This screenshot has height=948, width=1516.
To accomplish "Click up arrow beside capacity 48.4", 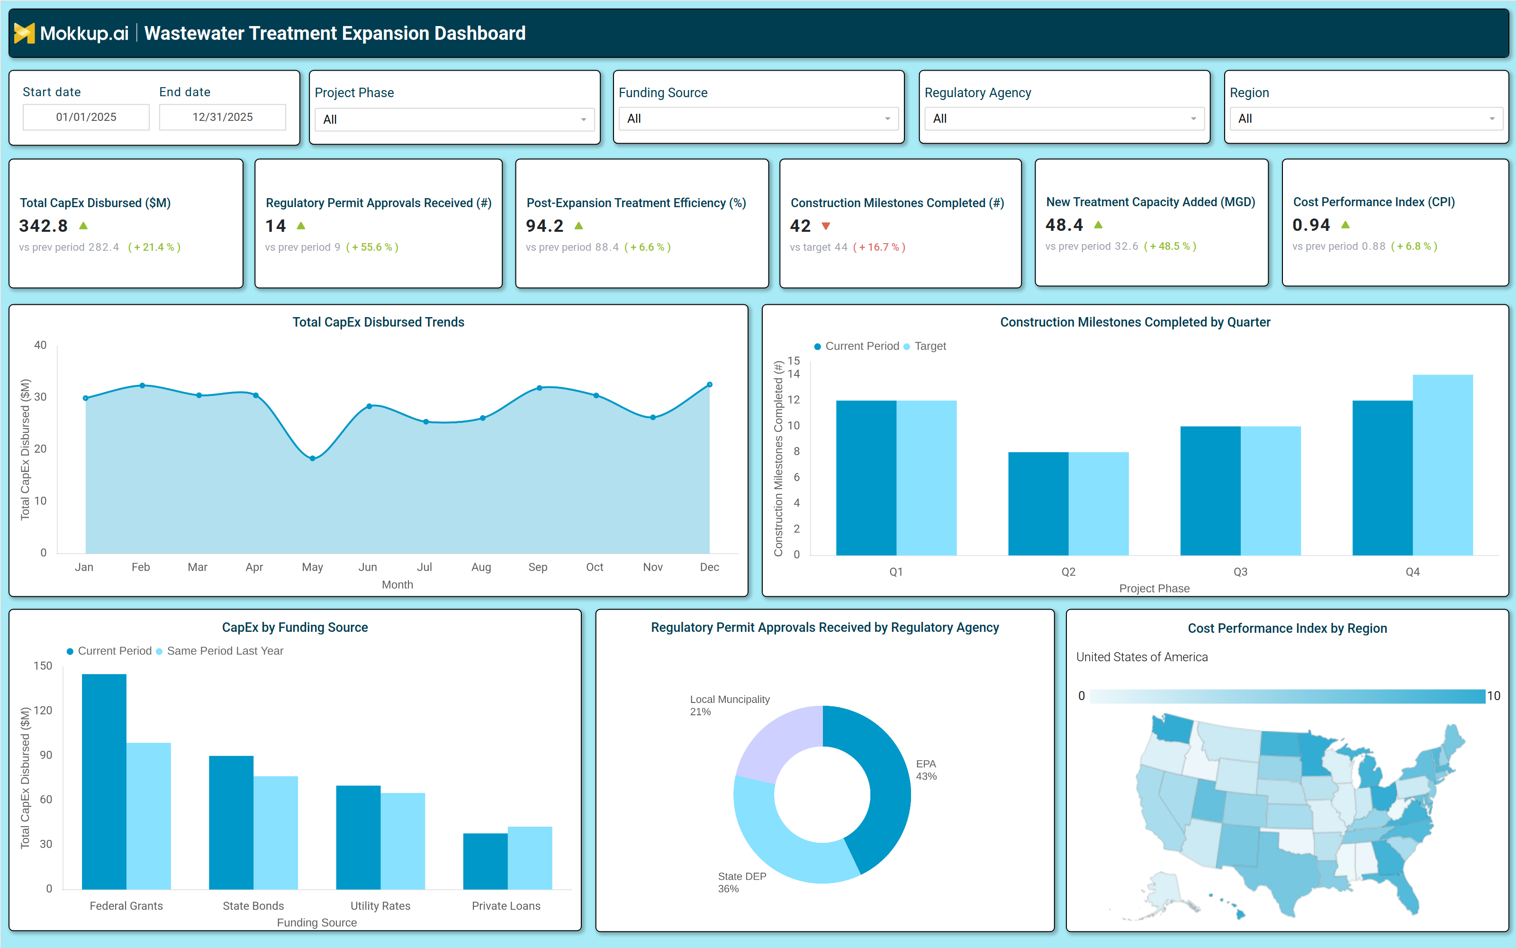I will tap(1098, 225).
